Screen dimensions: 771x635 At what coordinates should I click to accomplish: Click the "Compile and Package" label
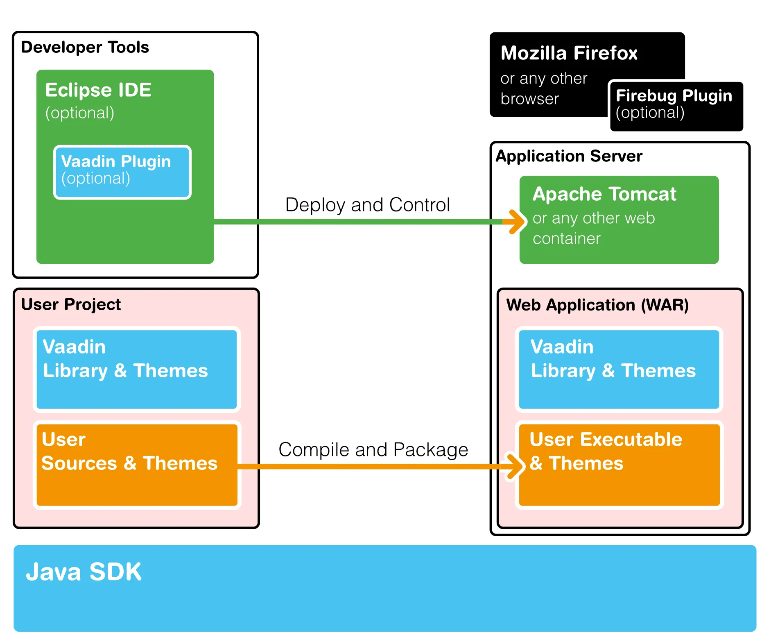tap(373, 449)
